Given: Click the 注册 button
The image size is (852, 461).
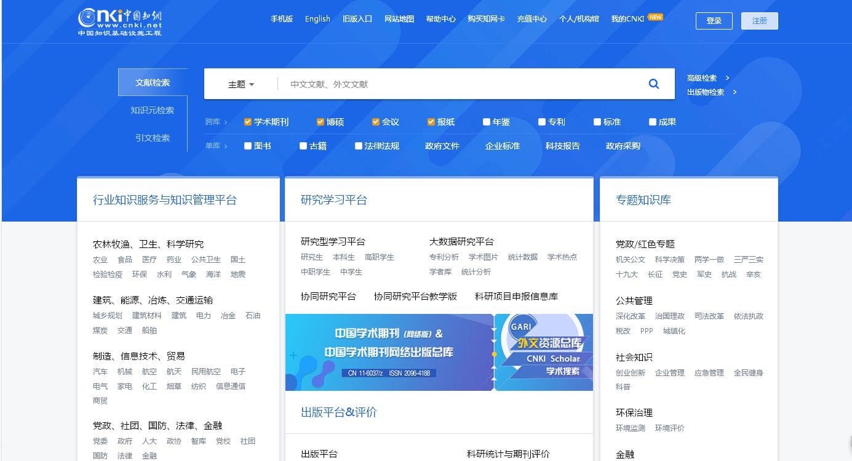Looking at the screenshot, I should (x=760, y=21).
